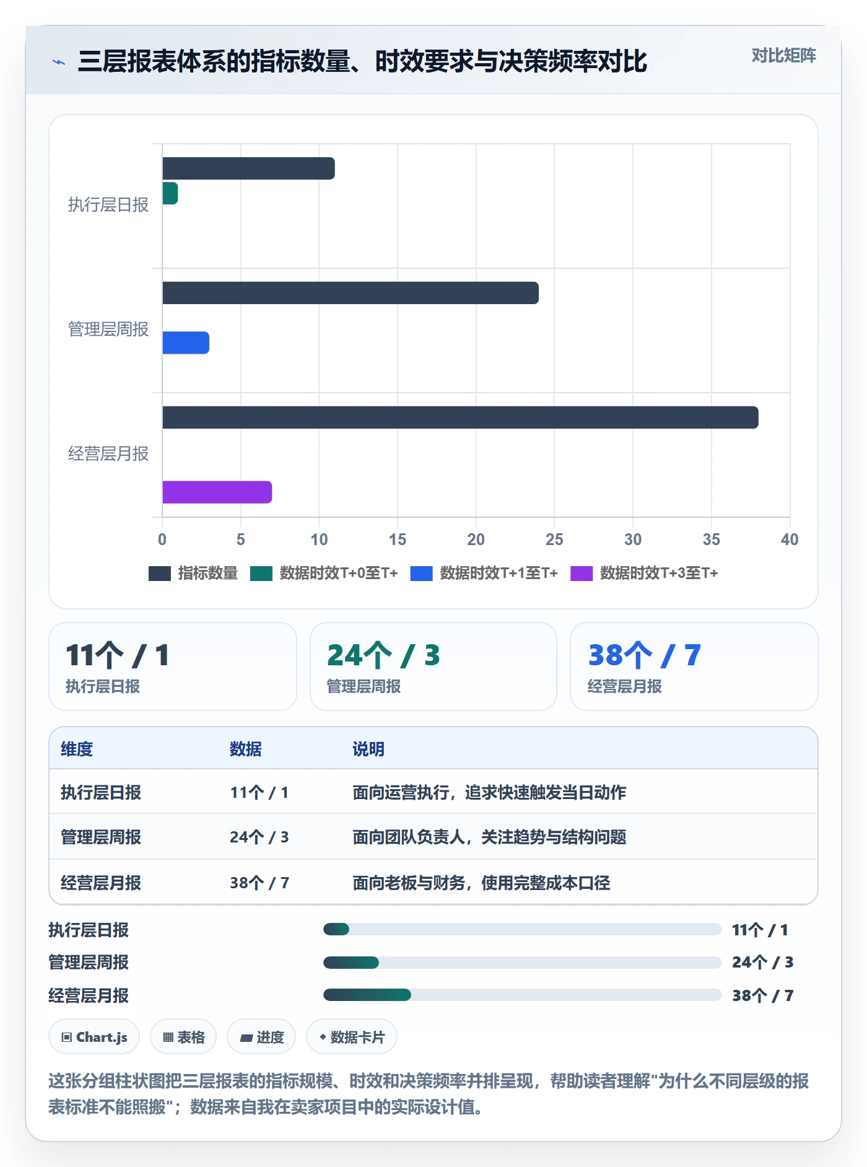Select the 管理层周报 cell in the table
This screenshot has height=1167, width=867.
[x=101, y=837]
